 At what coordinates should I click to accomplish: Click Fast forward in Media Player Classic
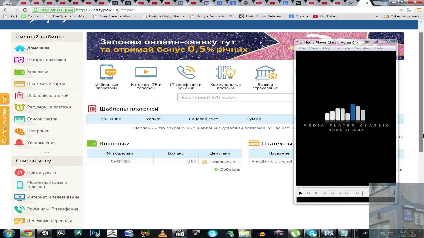click(x=340, y=193)
